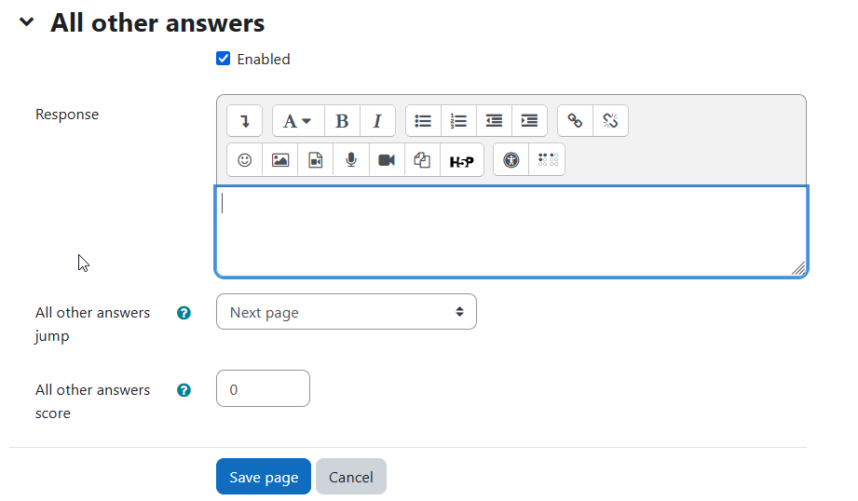Remove link using the unlink icon
Image resolution: width=858 pixels, height=501 pixels.
click(x=611, y=120)
